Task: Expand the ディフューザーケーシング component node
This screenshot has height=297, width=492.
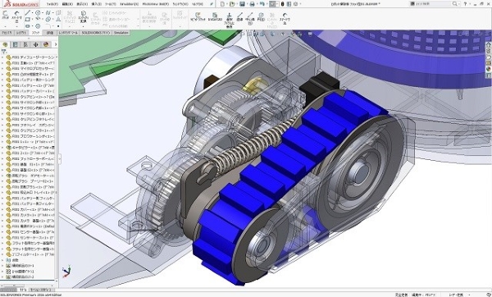Action: (x=2, y=57)
